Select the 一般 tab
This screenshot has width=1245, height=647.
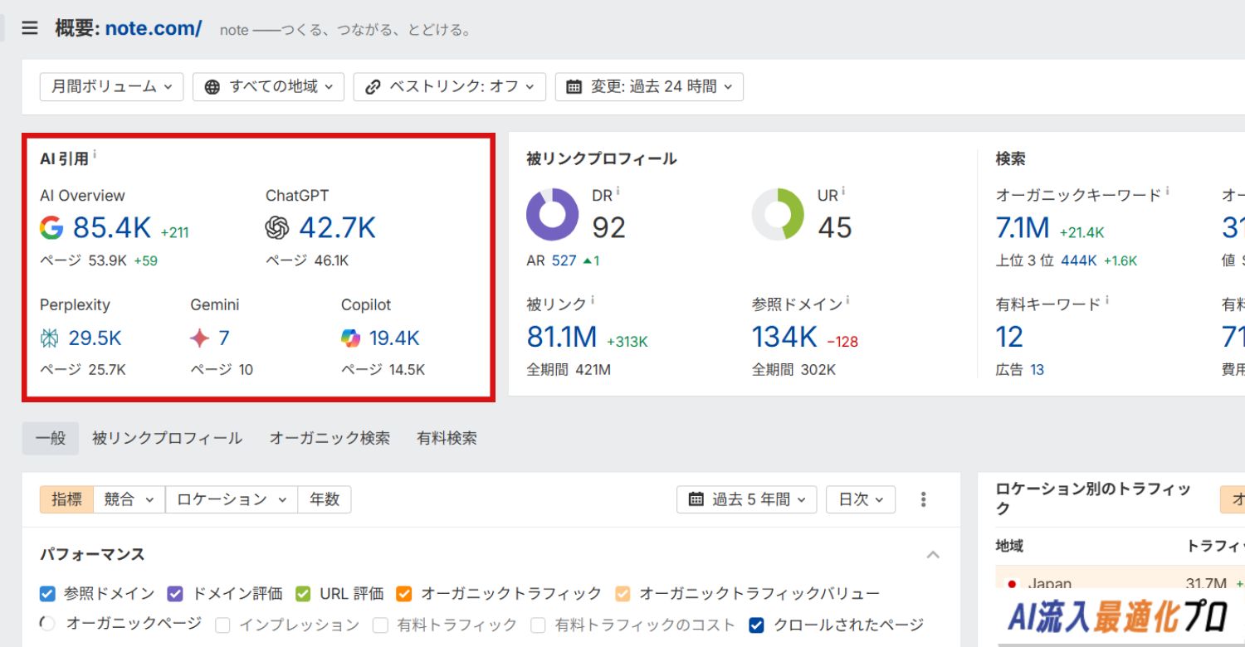(51, 438)
